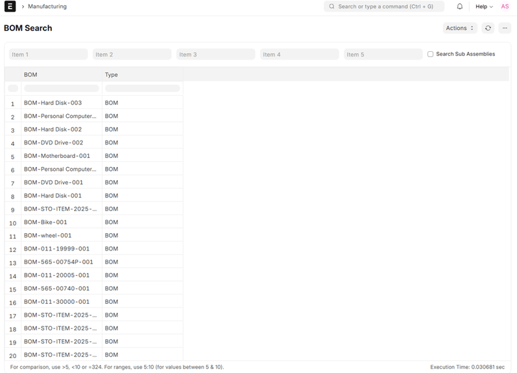Viewport: 517px width, 373px height.
Task: Select the BOM-Hard Disk-003 cell
Action: coord(62,103)
